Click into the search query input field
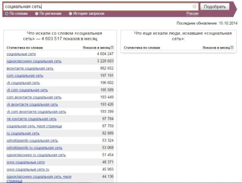Screen dimensions: 242x183 point(98,6)
